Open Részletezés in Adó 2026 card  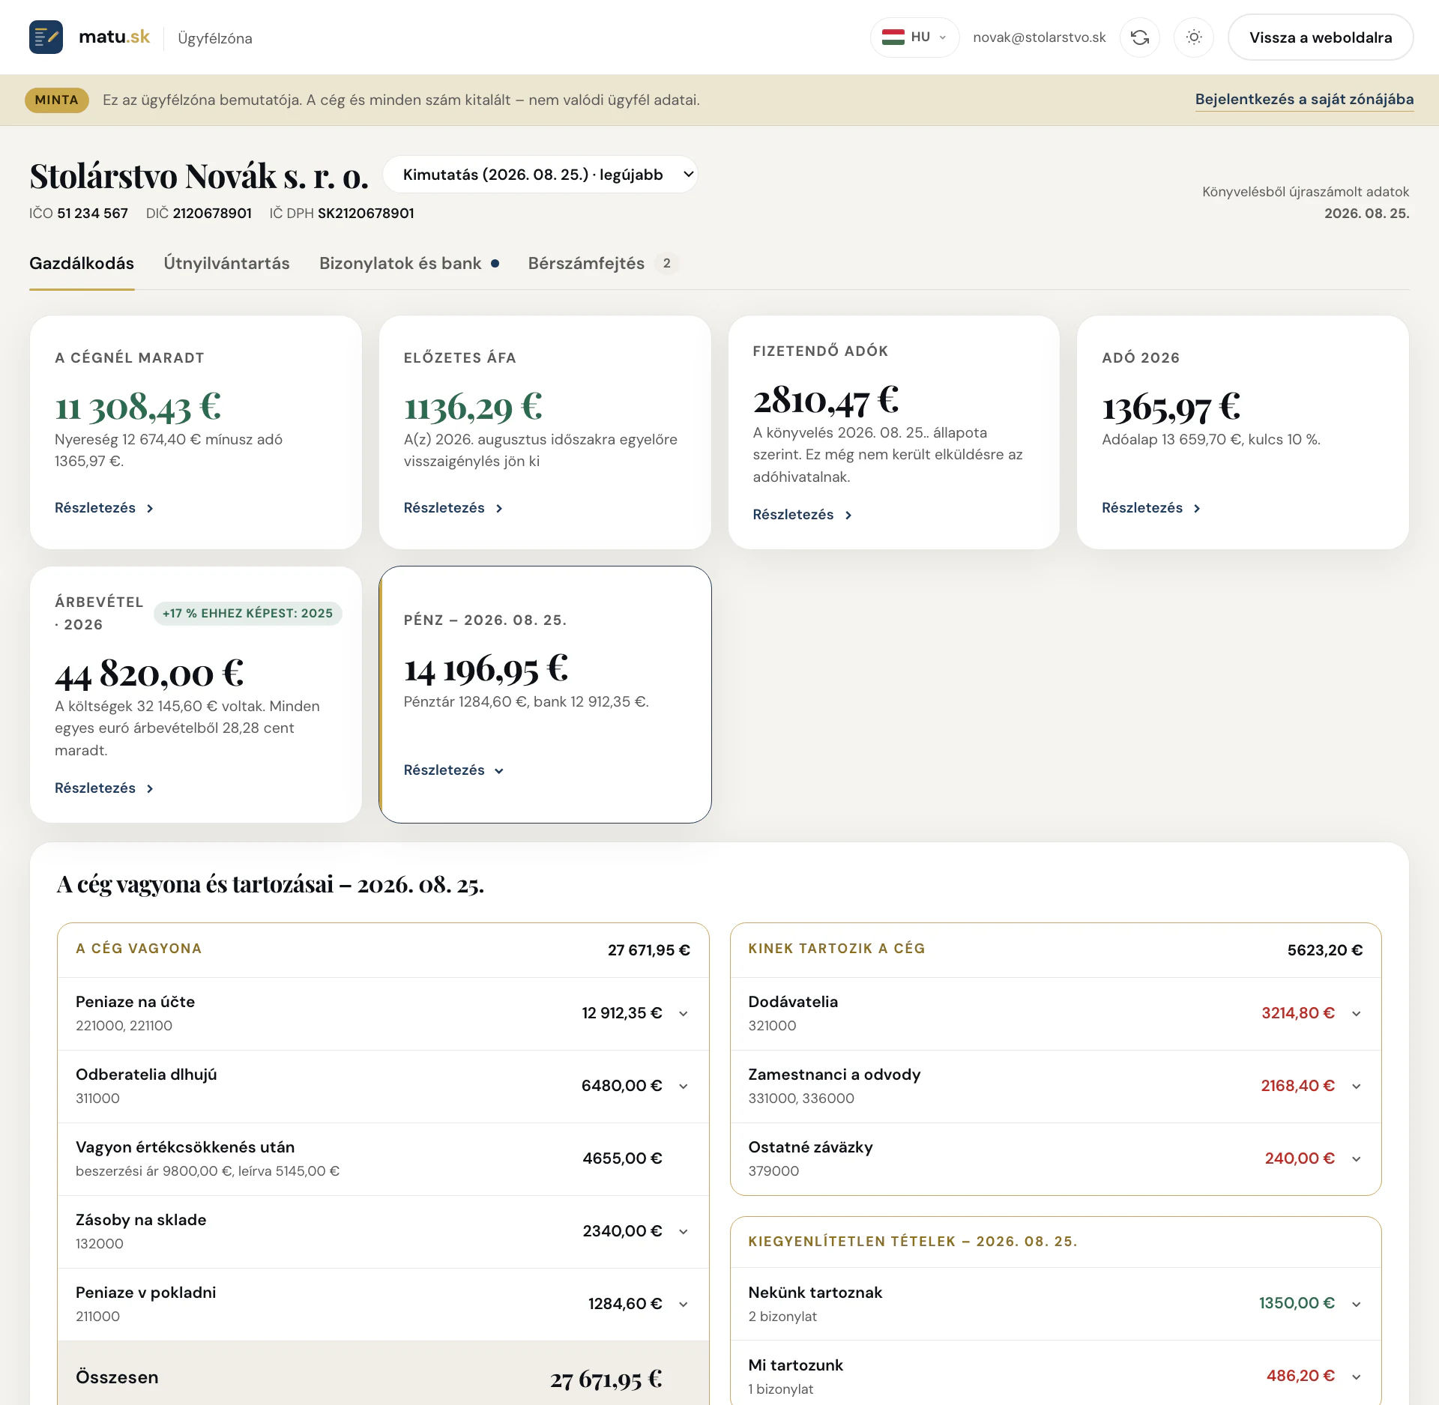pyautogui.click(x=1152, y=508)
